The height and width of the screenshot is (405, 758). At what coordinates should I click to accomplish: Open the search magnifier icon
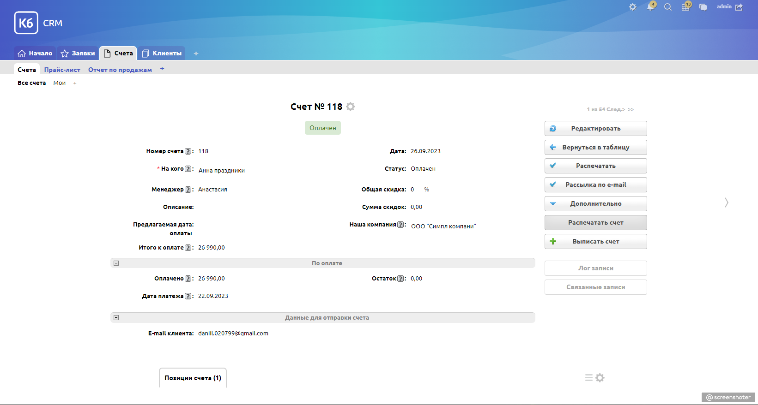point(668,7)
